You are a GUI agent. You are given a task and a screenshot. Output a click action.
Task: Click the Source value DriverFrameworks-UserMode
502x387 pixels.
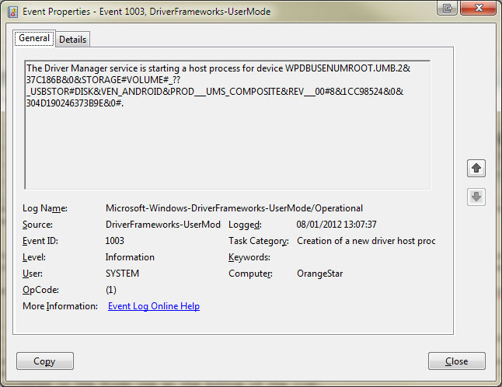point(162,225)
